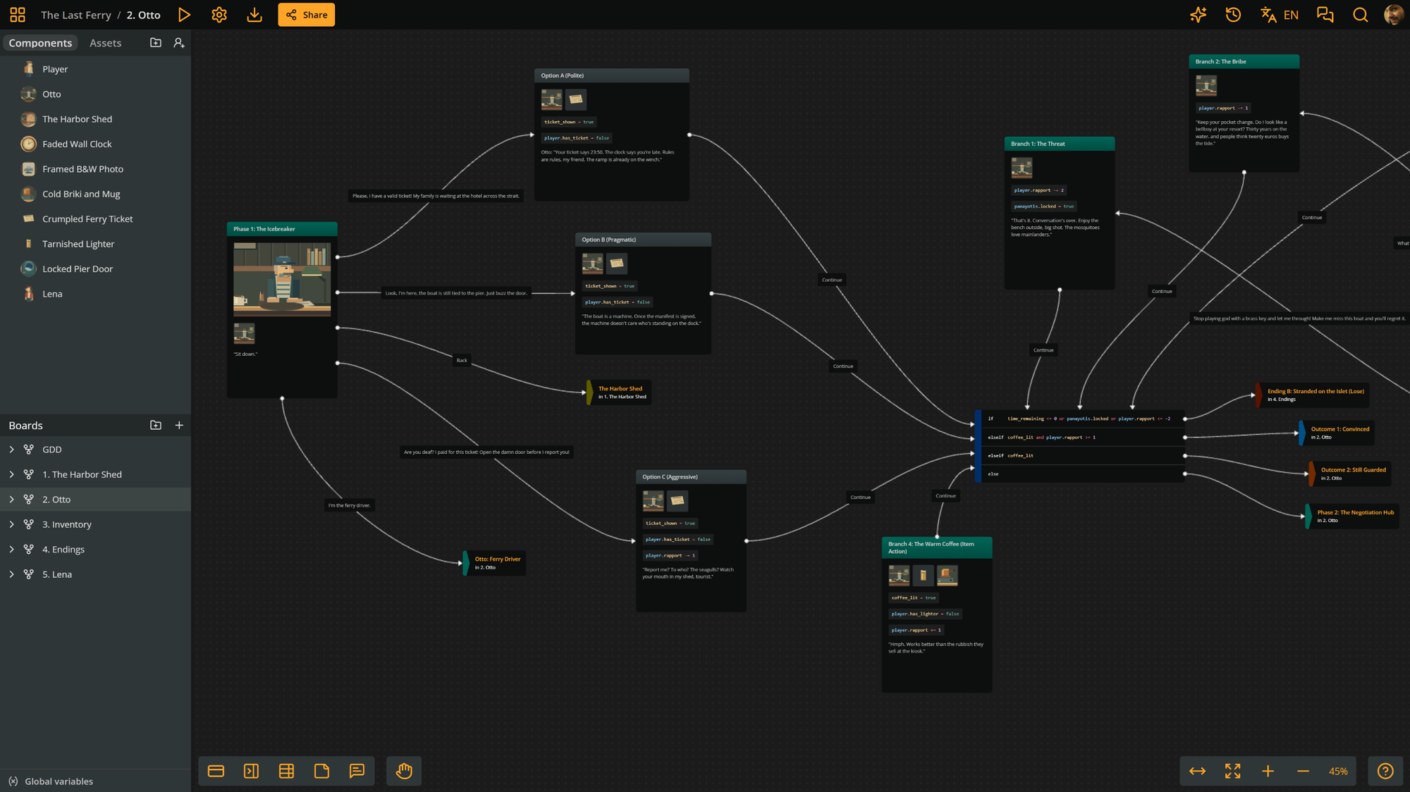Click the Share button
Viewport: 1410px width, 792px height.
(x=307, y=15)
